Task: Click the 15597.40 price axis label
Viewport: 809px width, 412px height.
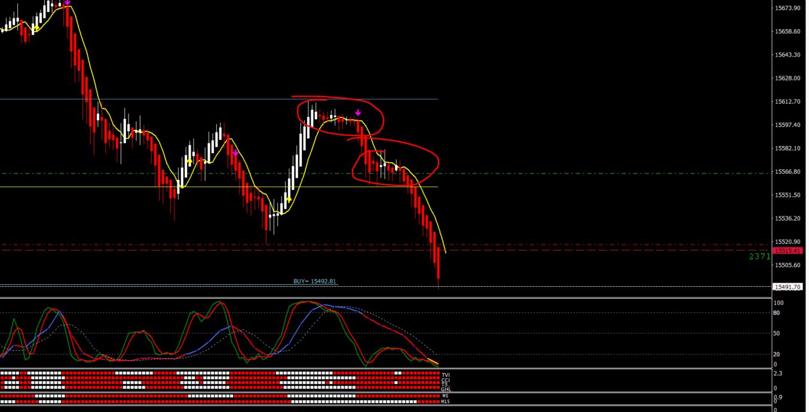Action: tap(787, 125)
